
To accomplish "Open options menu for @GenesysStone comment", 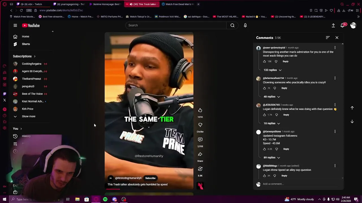I will coord(335,131).
